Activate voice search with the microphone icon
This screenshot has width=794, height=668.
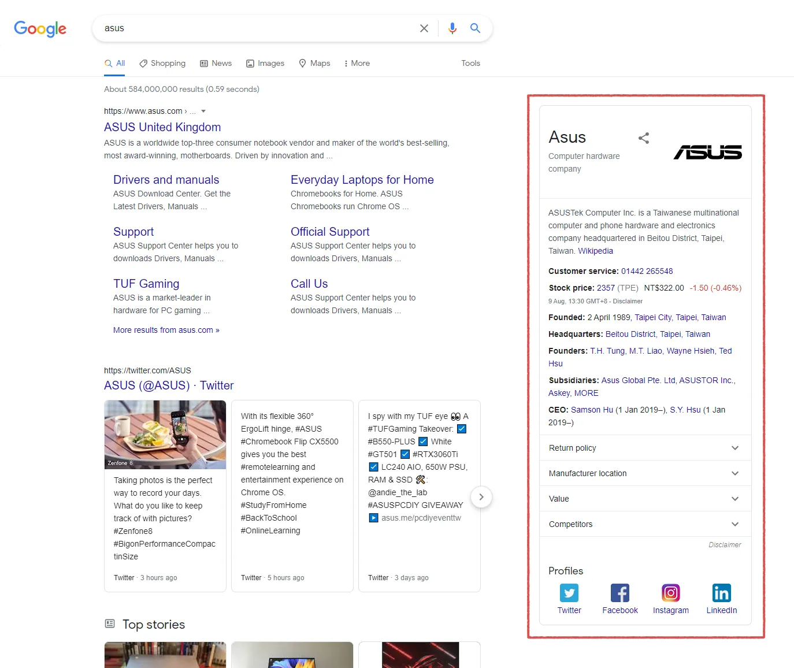pyautogui.click(x=452, y=28)
